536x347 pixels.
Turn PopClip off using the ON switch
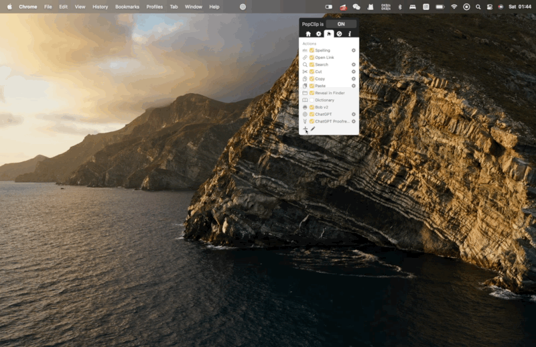pyautogui.click(x=341, y=23)
